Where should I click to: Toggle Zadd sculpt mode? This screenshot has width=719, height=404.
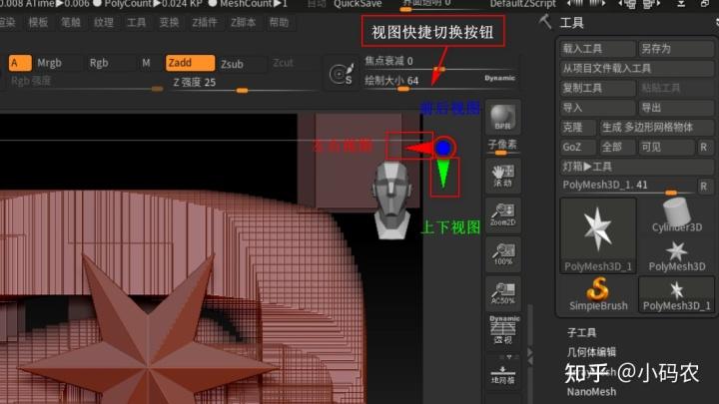[190, 63]
